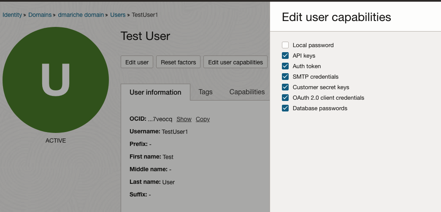Click the green user avatar circle
This screenshot has height=212, width=441.
pos(56,80)
